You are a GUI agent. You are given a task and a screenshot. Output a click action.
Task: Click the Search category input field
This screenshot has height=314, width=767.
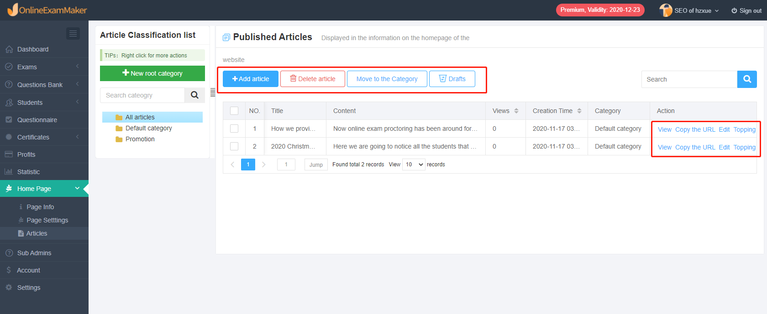pos(142,95)
